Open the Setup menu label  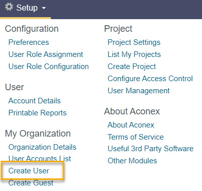coord(27,8)
